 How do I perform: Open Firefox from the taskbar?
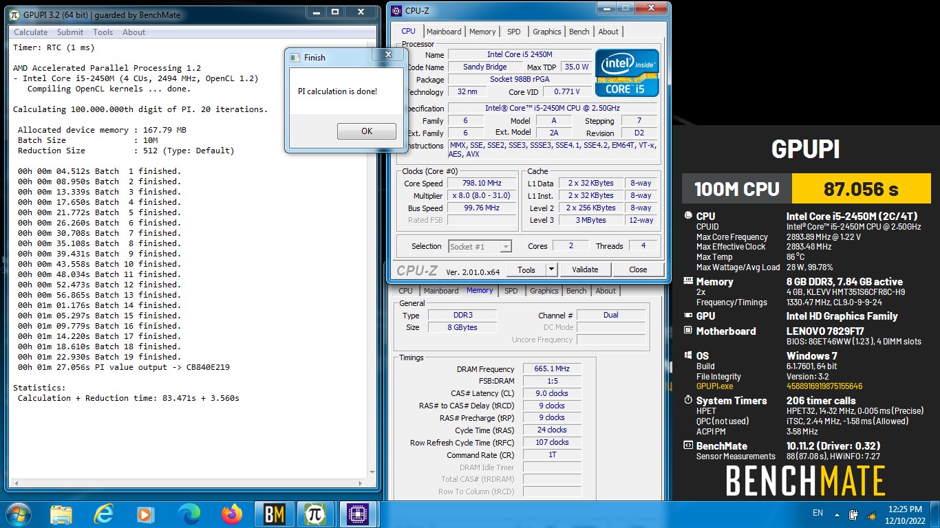tap(232, 514)
